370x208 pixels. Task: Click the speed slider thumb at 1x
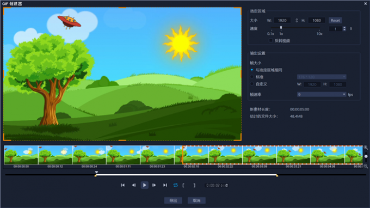[281, 28]
